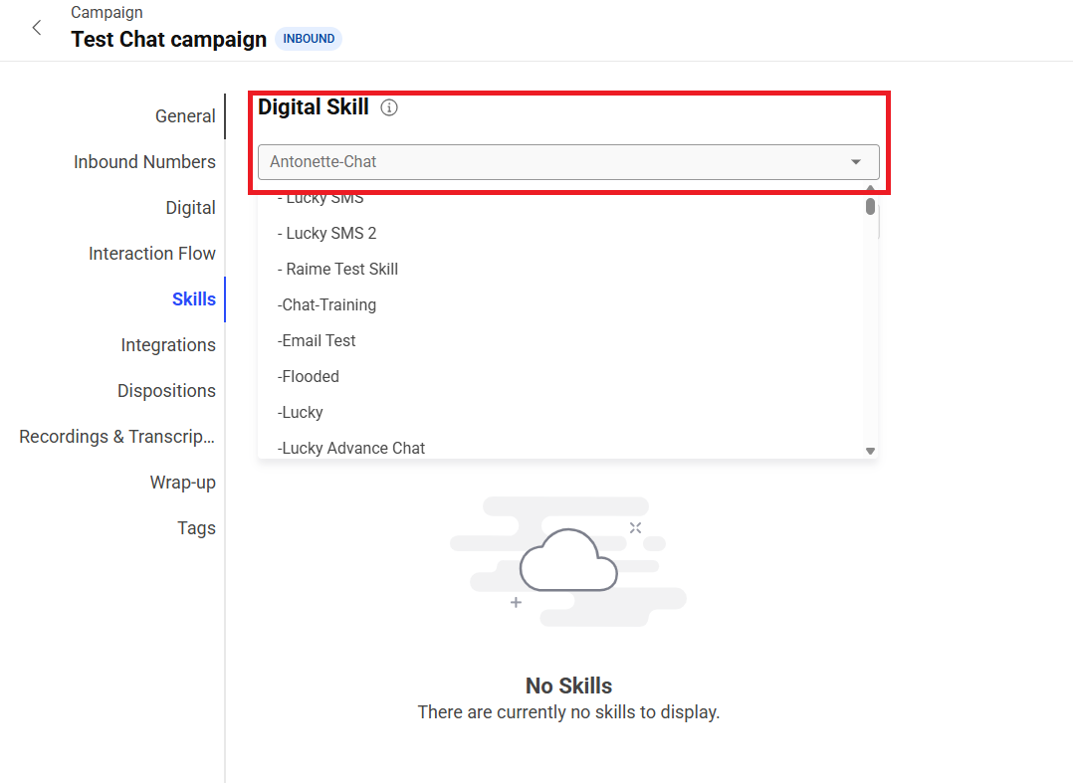
Task: Select Email Test in the dropdown
Action: [567, 340]
